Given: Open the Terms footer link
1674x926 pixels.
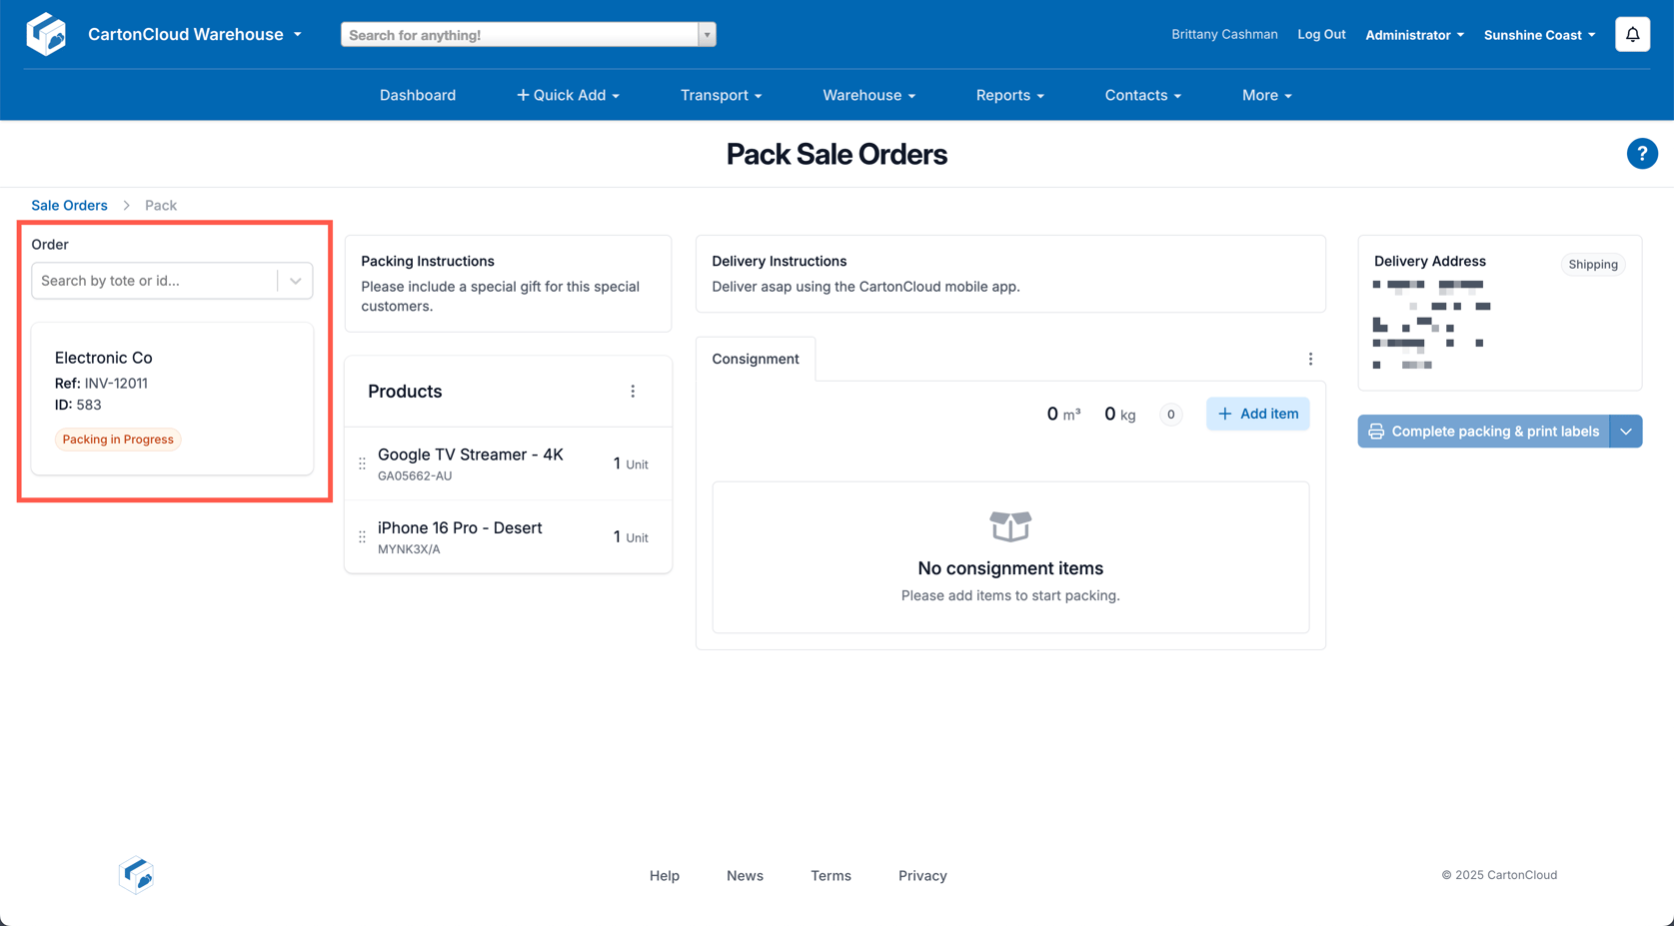Looking at the screenshot, I should [831, 875].
